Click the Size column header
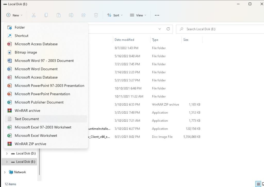The height and width of the screenshot is (187, 264). click(x=192, y=40)
